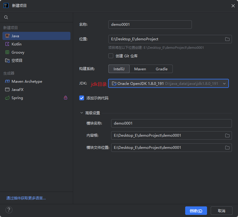The height and width of the screenshot is (217, 238).
Task: Collapse the advanced settings (高级设置) section
Action: pos(81,113)
